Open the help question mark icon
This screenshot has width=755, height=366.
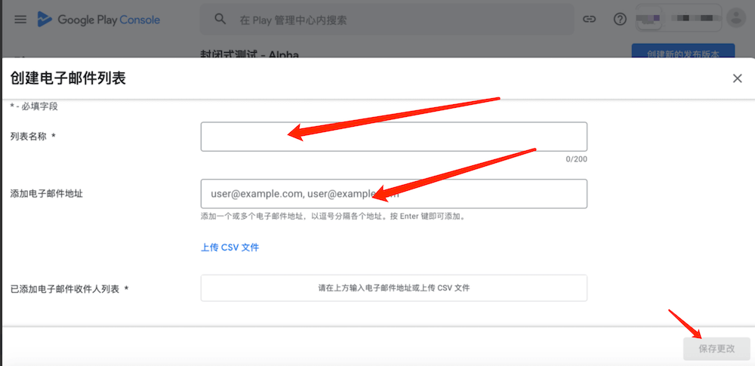[x=620, y=20]
